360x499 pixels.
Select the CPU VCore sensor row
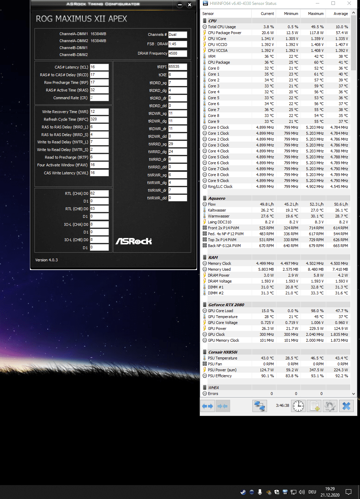click(276, 39)
